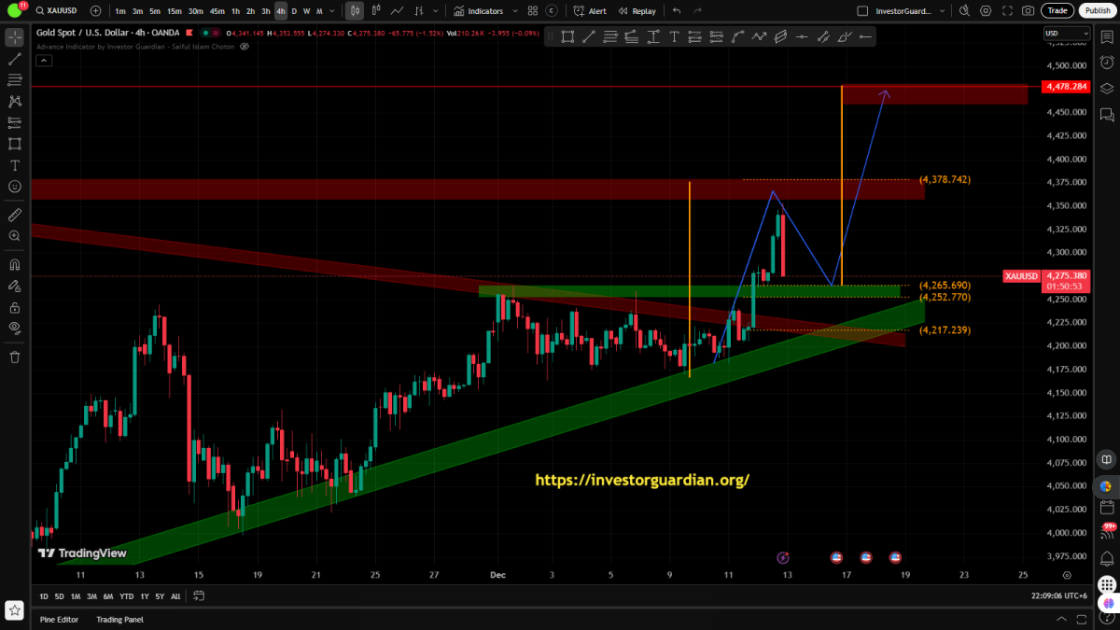This screenshot has height=630, width=1120.
Task: Toggle lock all drawings padlock
Action: pos(15,307)
